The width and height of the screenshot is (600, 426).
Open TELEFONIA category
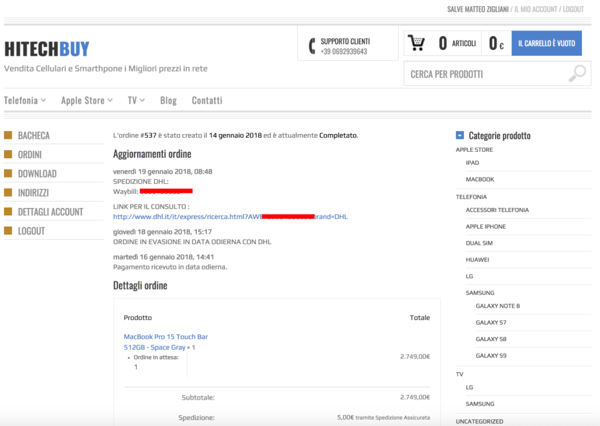[471, 197]
